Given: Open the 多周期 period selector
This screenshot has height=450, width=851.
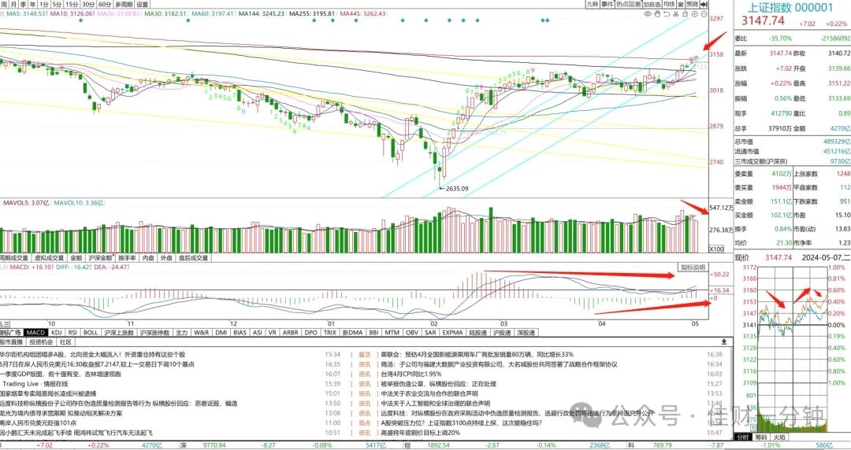Looking at the screenshot, I should tap(123, 5).
